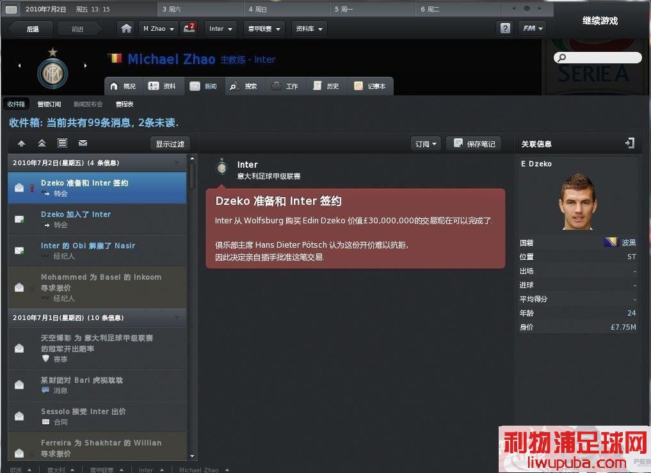Open Michael Zhao menu in bottom breadcrumb bar
Screen dimensions: 651x473
204,470
